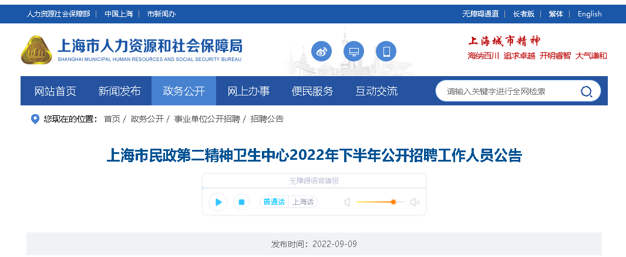Switch to 繁体 traditional Chinese

coord(556,14)
